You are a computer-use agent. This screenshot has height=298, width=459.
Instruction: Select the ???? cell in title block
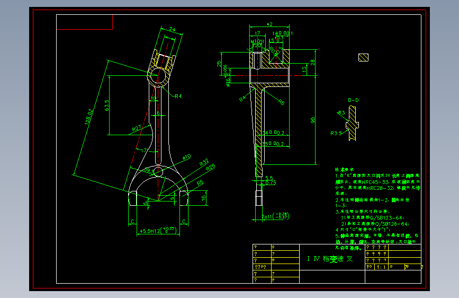(262, 267)
